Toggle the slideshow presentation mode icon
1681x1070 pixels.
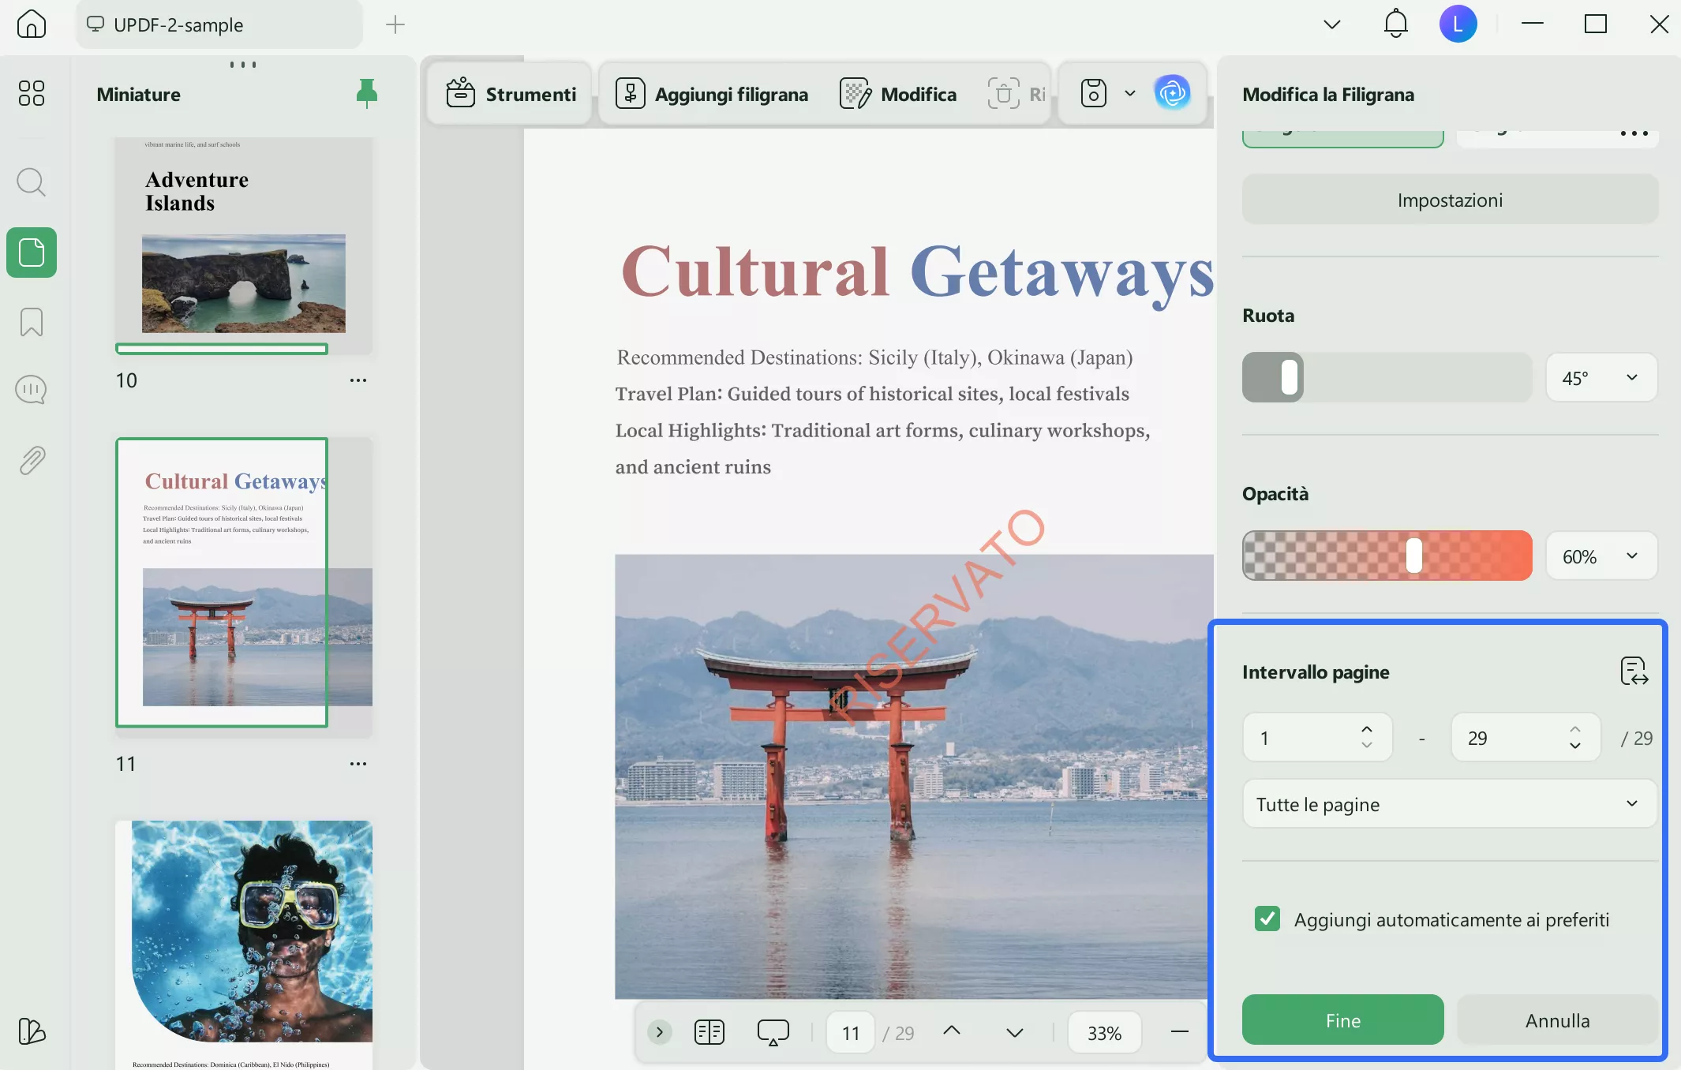(x=773, y=1032)
